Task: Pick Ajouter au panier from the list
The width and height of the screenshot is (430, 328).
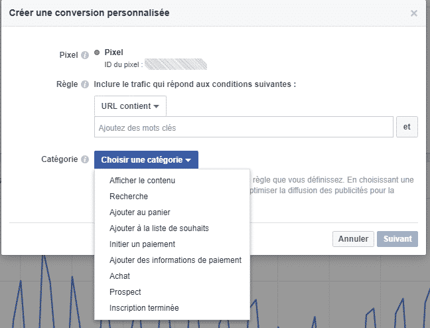Action: (x=140, y=212)
